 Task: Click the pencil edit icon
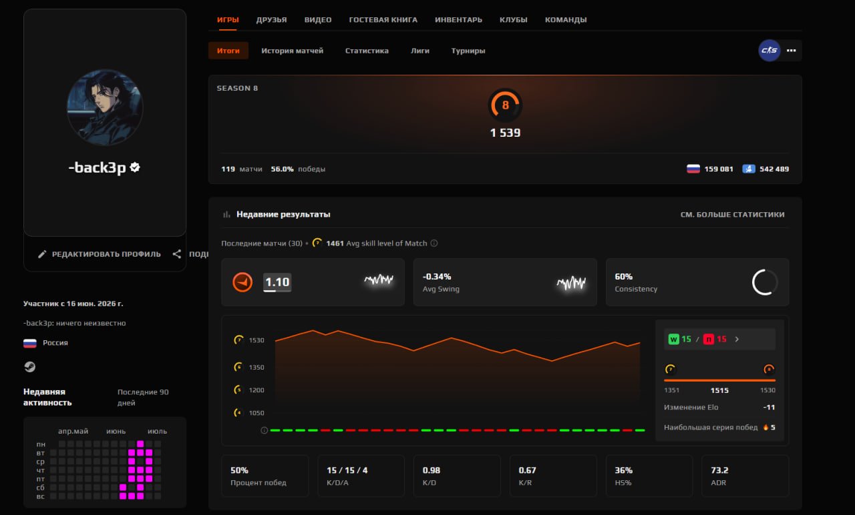coord(42,254)
